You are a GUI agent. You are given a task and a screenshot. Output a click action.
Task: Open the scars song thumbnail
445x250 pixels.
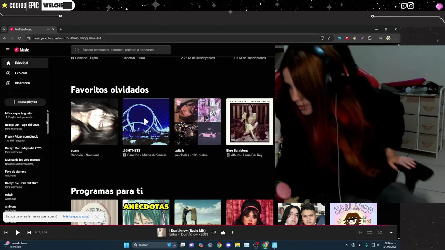point(94,122)
